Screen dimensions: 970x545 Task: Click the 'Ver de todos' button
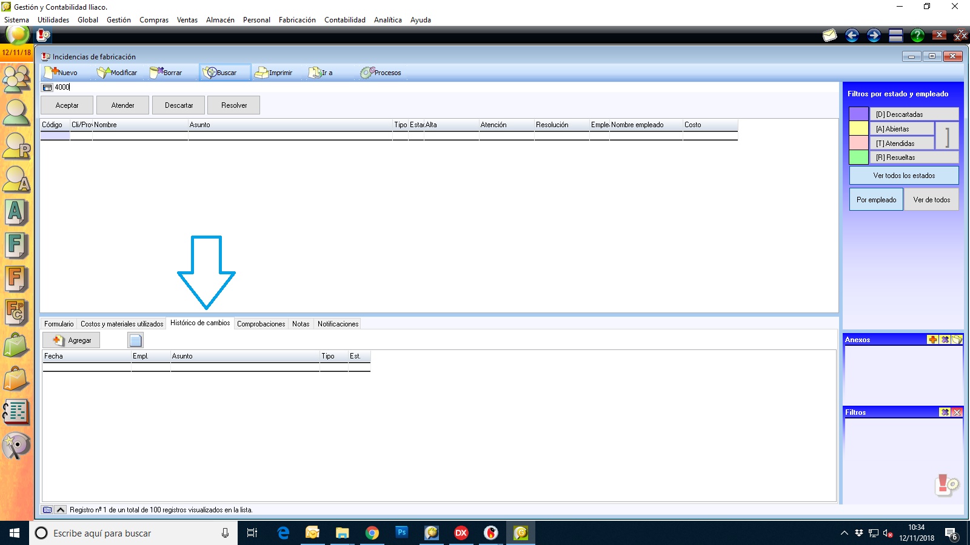(x=931, y=200)
